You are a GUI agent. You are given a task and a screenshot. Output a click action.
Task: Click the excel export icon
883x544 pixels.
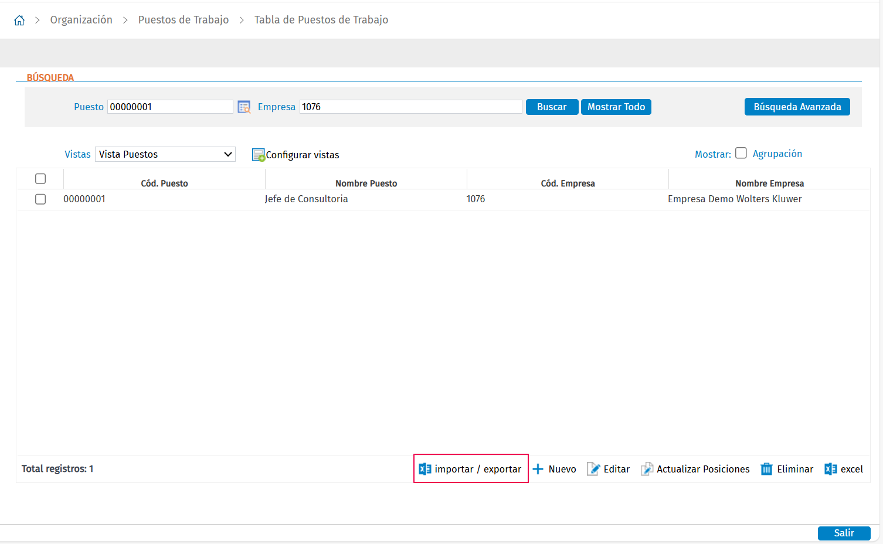(831, 469)
